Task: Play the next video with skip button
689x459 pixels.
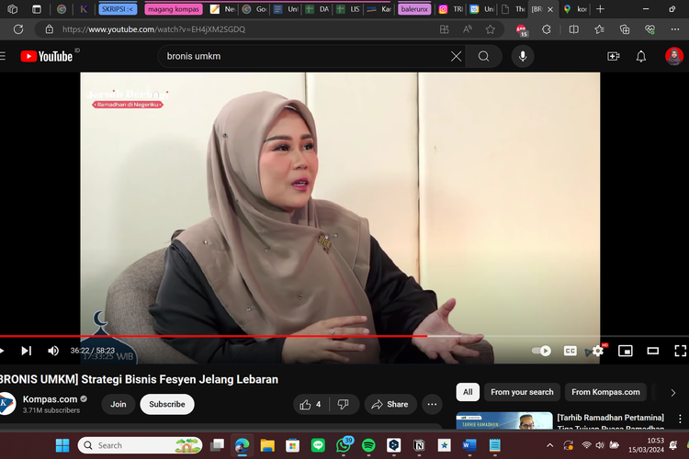Action: 27,351
